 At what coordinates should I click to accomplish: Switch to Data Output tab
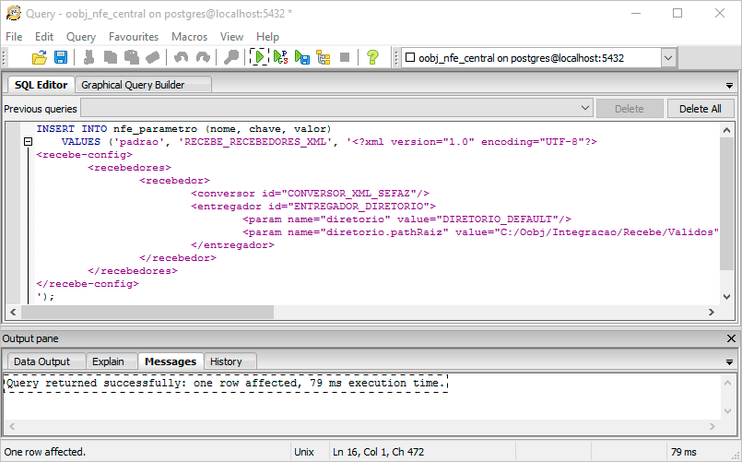[46, 361]
